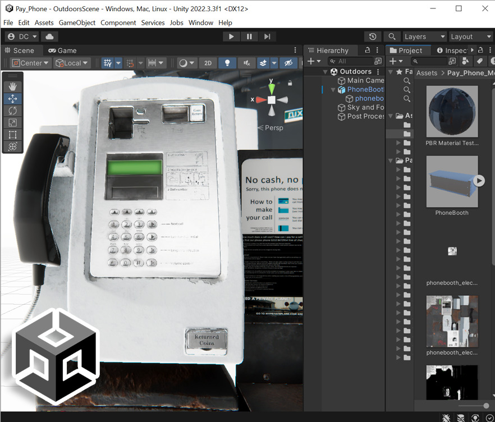Open the Layers dropdown
495x422 pixels.
424,36
